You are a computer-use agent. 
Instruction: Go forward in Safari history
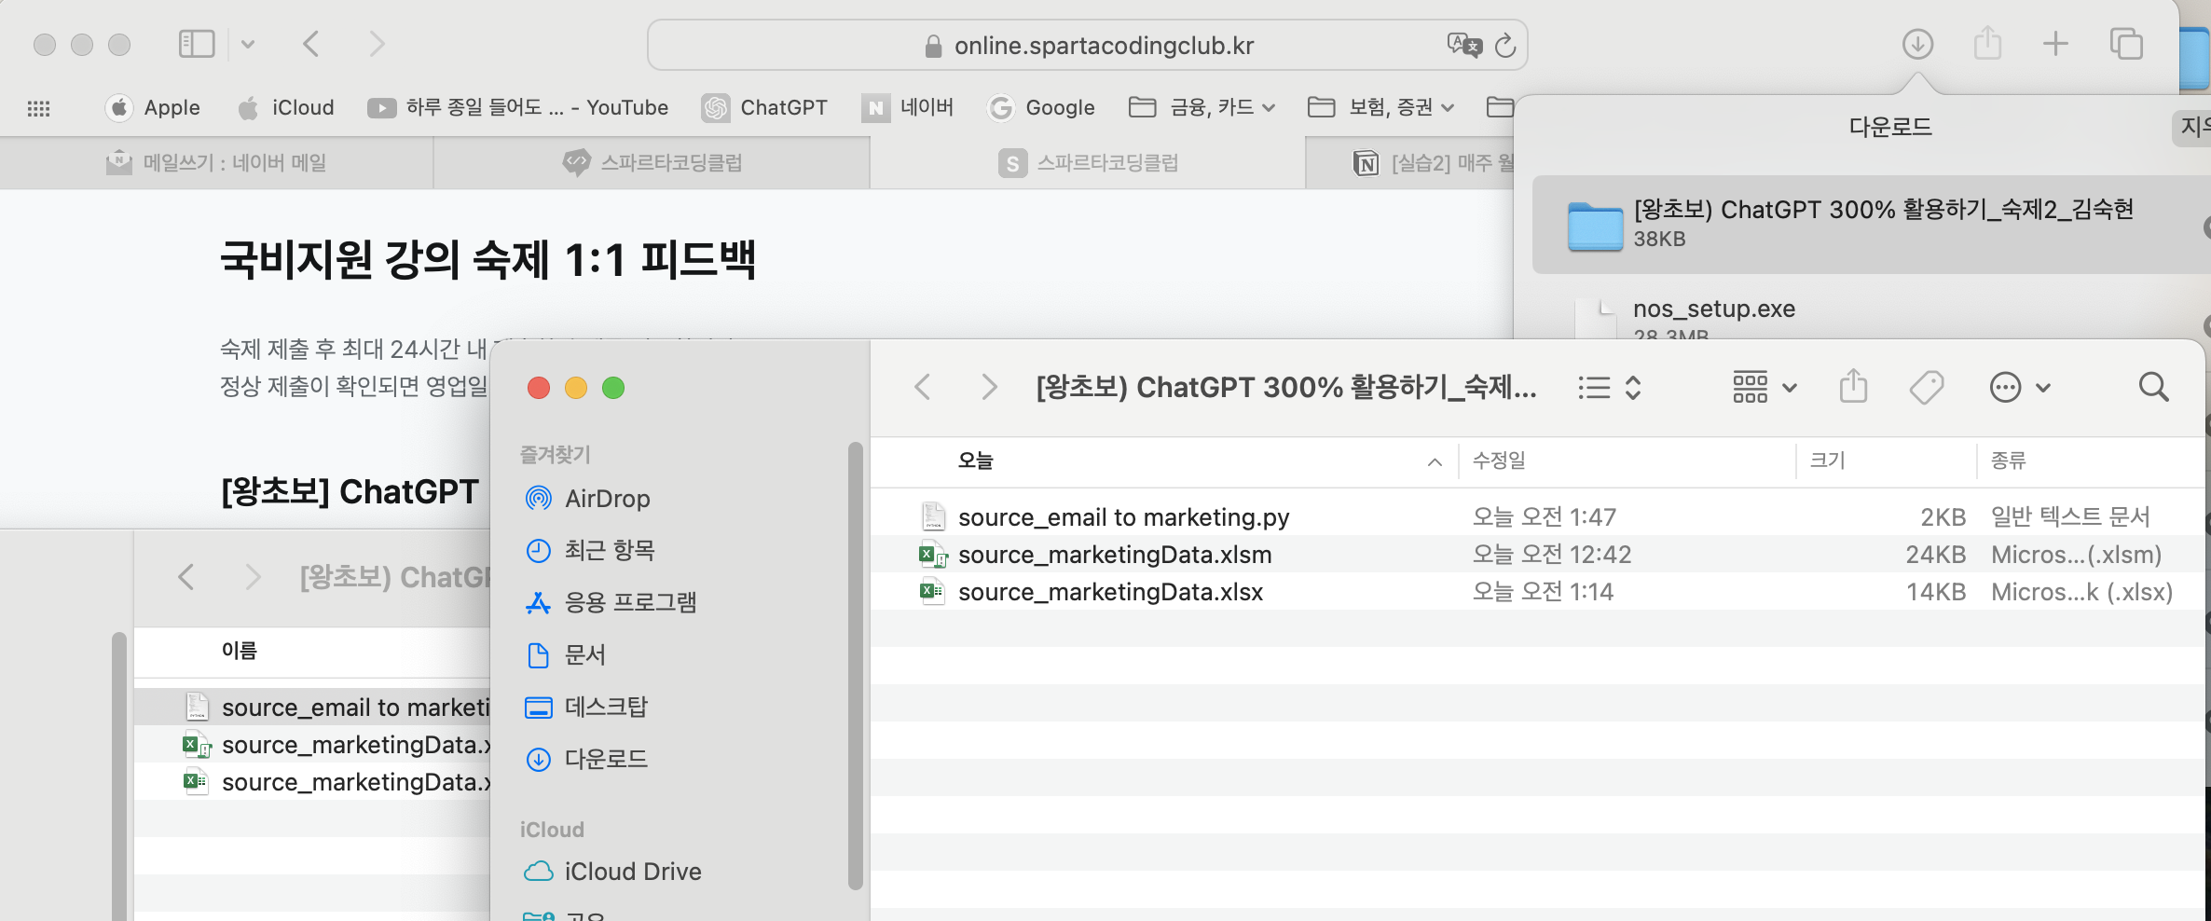coord(377,44)
